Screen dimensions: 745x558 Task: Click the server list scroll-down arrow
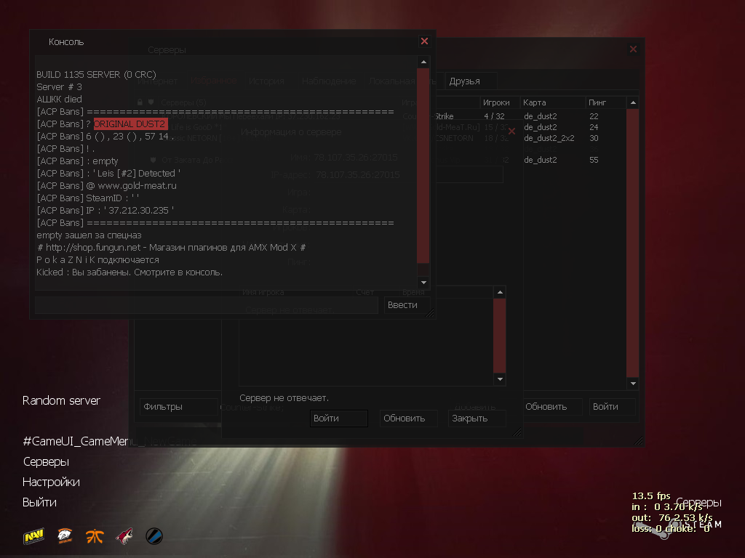tap(633, 384)
